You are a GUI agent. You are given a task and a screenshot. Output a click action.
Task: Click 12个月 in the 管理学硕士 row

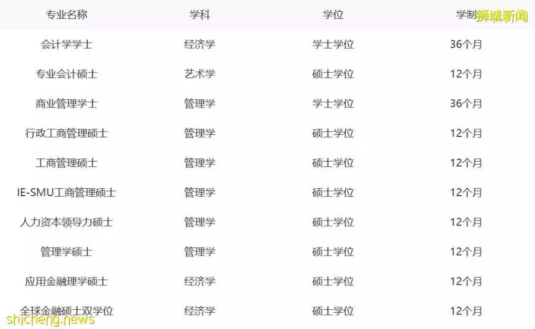point(466,252)
